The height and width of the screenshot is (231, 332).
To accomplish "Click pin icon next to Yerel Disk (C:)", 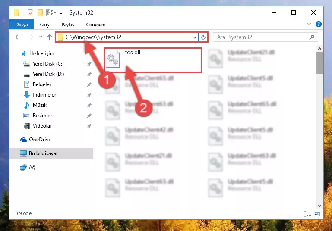I will (89, 64).
